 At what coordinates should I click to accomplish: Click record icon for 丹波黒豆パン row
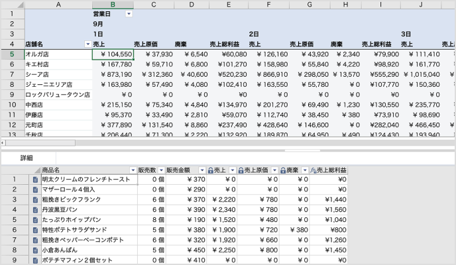(x=35, y=209)
